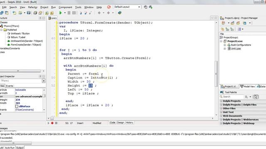Click the Set debug desktop icon
This screenshot has height=149, width=266.
click(x=150, y=7)
